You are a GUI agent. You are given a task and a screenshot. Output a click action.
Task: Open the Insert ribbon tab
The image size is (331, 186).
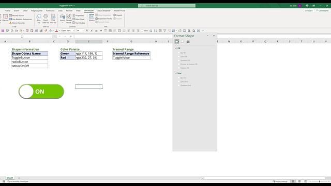(x=17, y=10)
